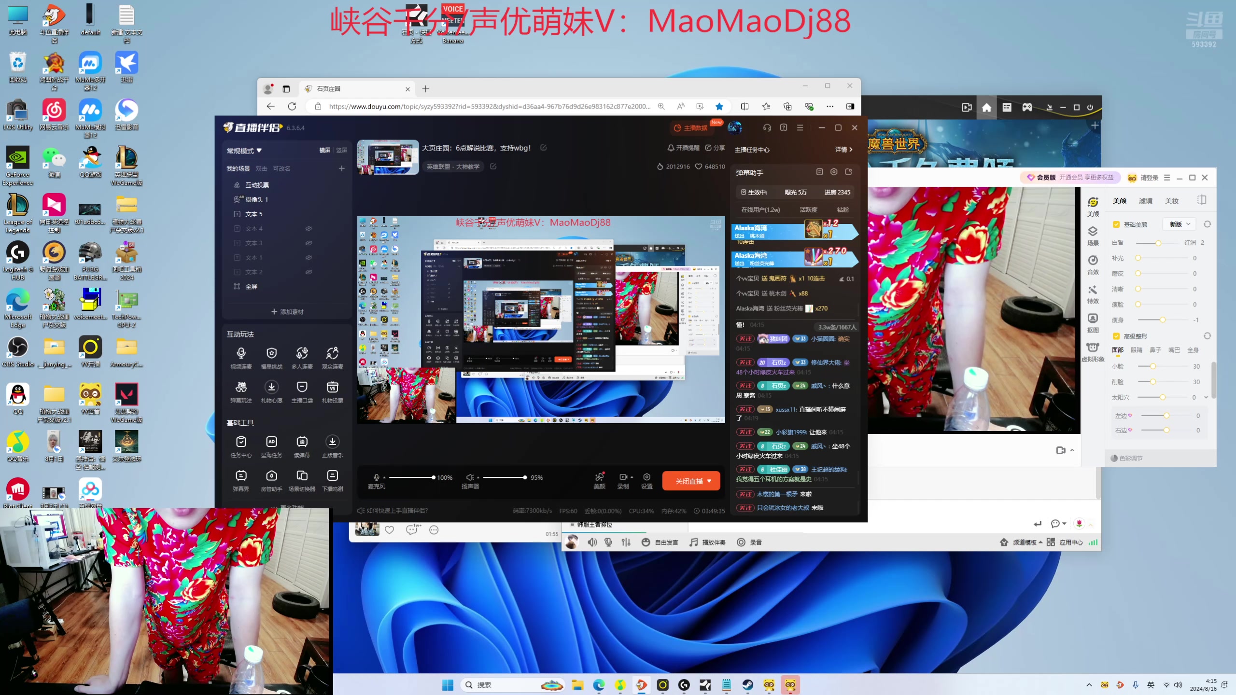Viewport: 1236px width, 695px height.
Task: Open the 福星挑战 challenge tool
Action: tap(271, 358)
